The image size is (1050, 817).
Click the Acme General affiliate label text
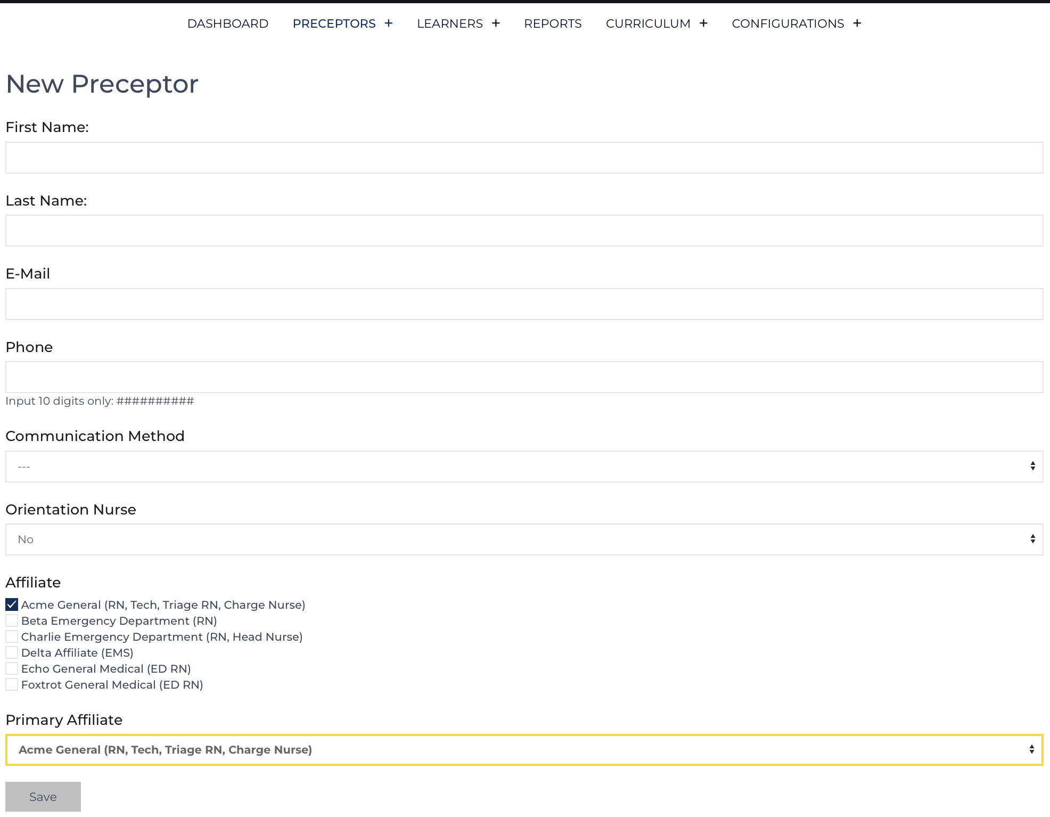[x=163, y=605]
